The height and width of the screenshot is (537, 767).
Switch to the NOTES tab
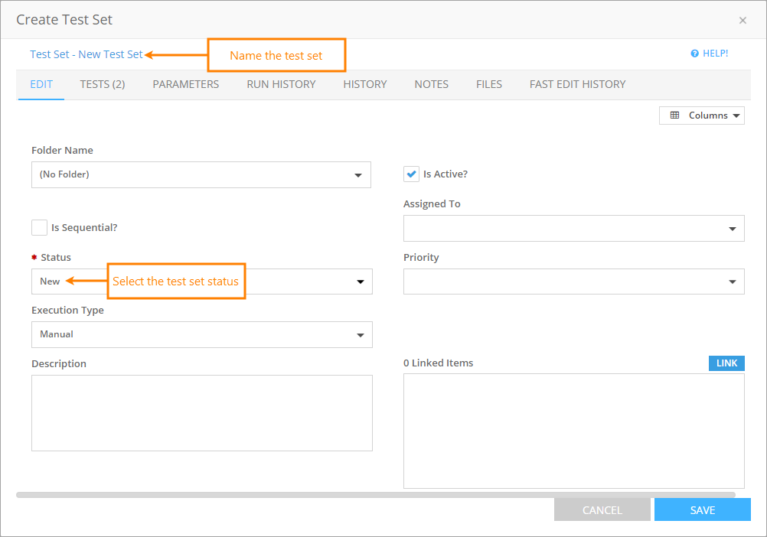click(x=431, y=84)
